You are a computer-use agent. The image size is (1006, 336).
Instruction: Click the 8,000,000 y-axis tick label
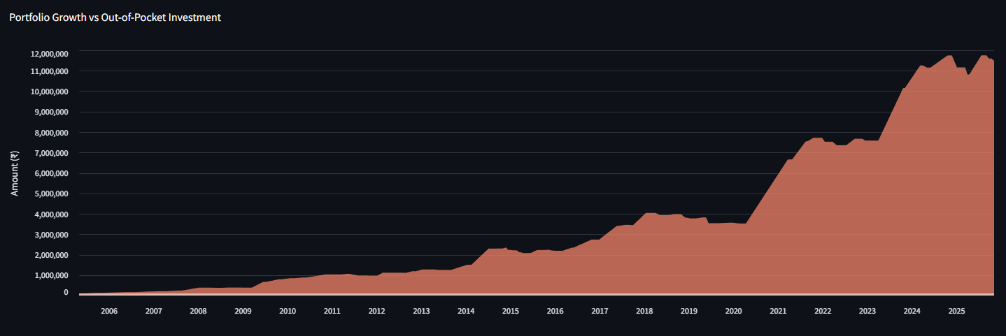tap(51, 133)
